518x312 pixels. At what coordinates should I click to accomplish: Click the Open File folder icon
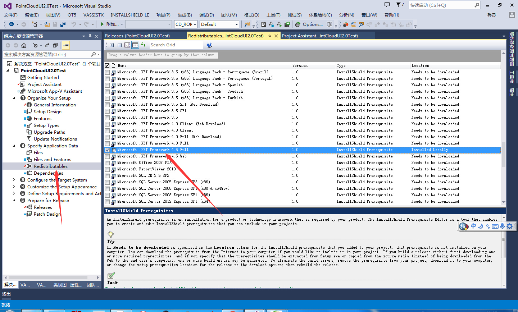(47, 24)
